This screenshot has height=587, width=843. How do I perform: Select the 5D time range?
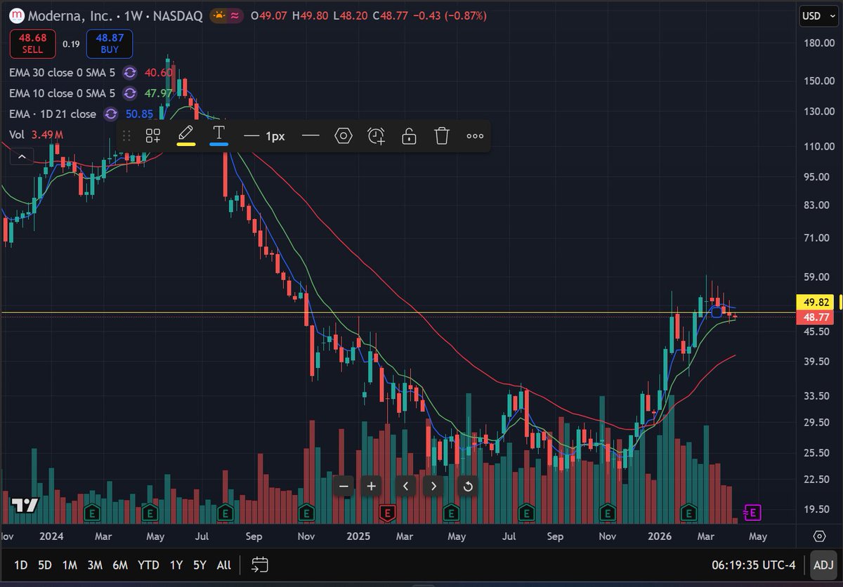45,565
